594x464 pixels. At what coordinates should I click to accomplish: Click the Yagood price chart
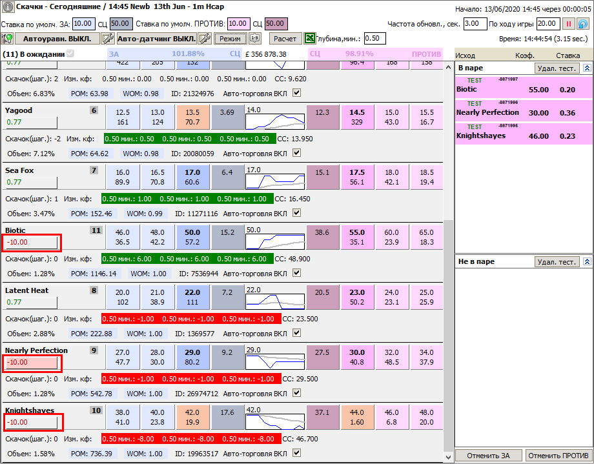coord(275,121)
